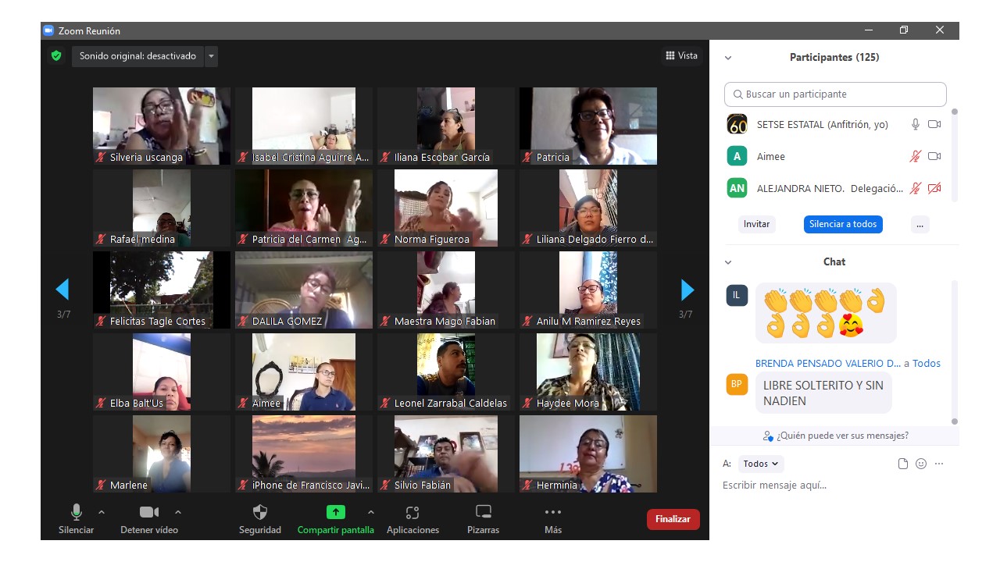This screenshot has height=562, width=1000.
Task: Click the red Finalizar button
Action: coord(673,519)
